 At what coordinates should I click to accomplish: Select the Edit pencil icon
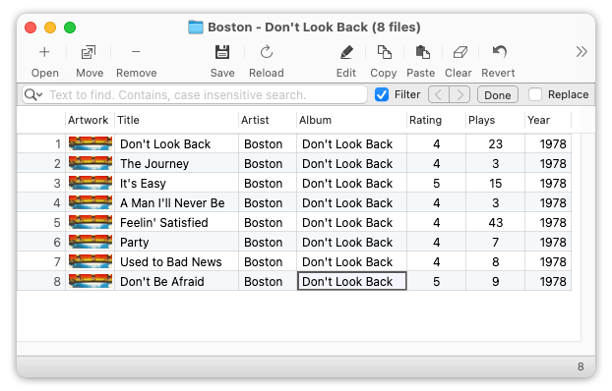(346, 52)
